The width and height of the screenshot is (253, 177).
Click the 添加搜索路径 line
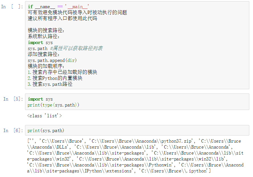(44, 54)
